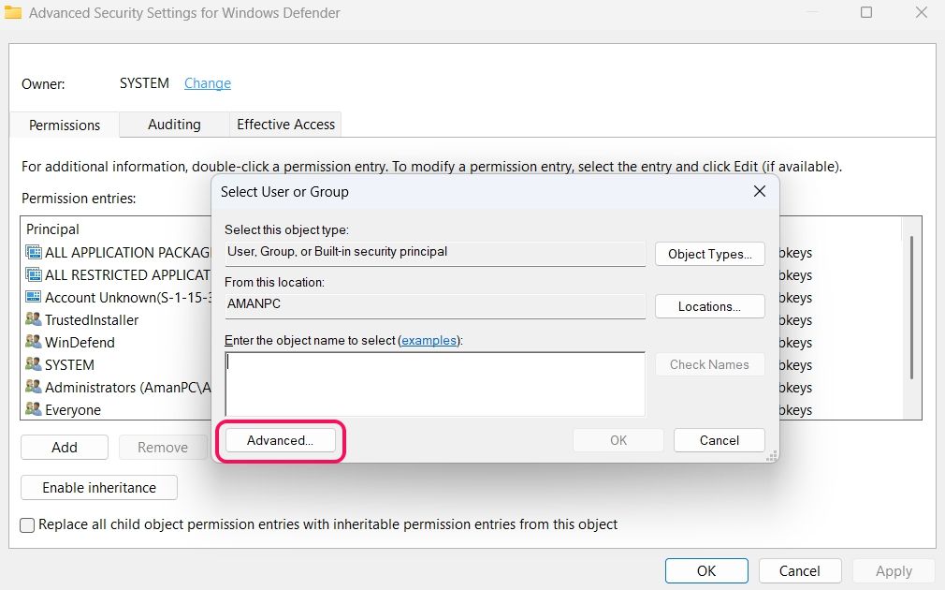
Task: Toggle Replace all child object permission entries checkbox
Action: tap(27, 524)
